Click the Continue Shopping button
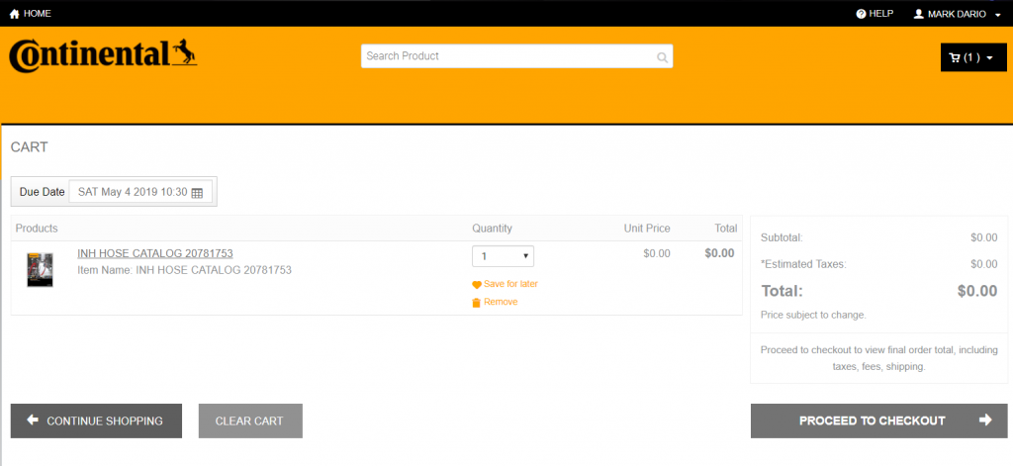The height and width of the screenshot is (466, 1013). point(96,420)
